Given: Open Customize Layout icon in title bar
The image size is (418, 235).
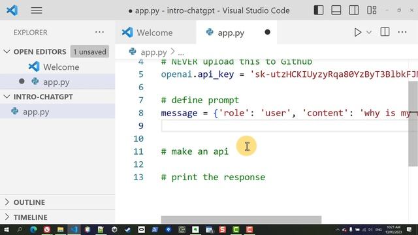Looking at the screenshot, I should [372, 10].
